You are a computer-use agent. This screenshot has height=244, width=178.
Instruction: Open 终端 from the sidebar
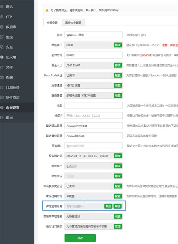(x=9, y=77)
